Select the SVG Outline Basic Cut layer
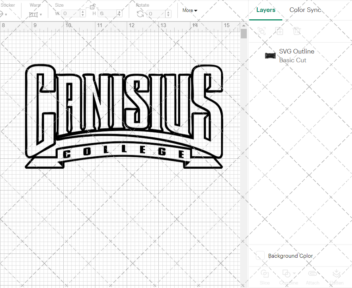Image resolution: width=352 pixels, height=288 pixels. [296, 55]
